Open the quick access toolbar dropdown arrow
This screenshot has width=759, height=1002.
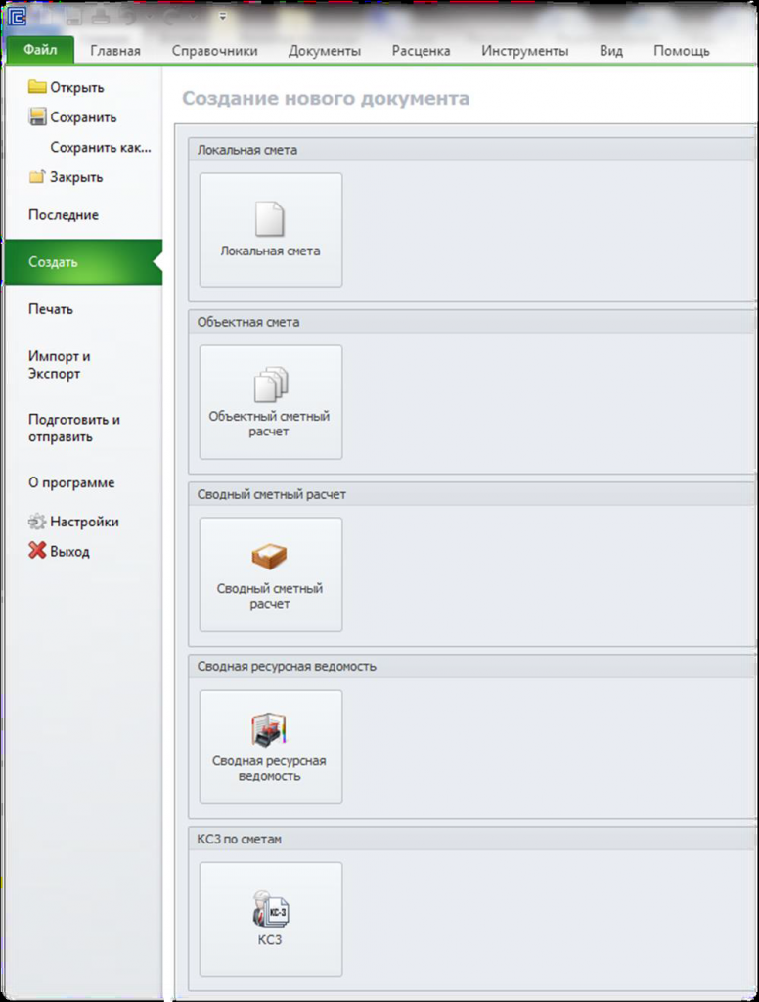pyautogui.click(x=222, y=17)
